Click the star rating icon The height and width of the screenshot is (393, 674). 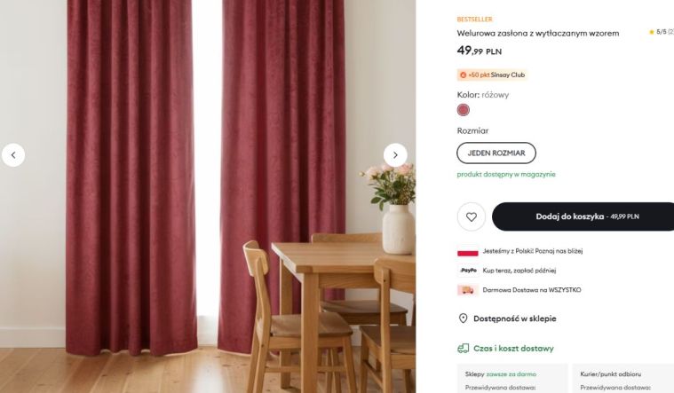(x=651, y=32)
